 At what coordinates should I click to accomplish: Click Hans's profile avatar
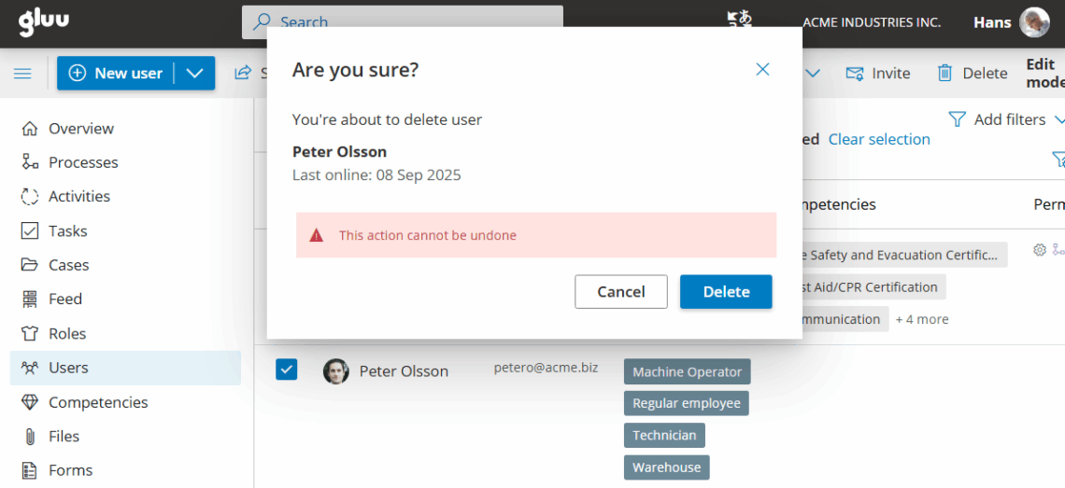point(1034,22)
